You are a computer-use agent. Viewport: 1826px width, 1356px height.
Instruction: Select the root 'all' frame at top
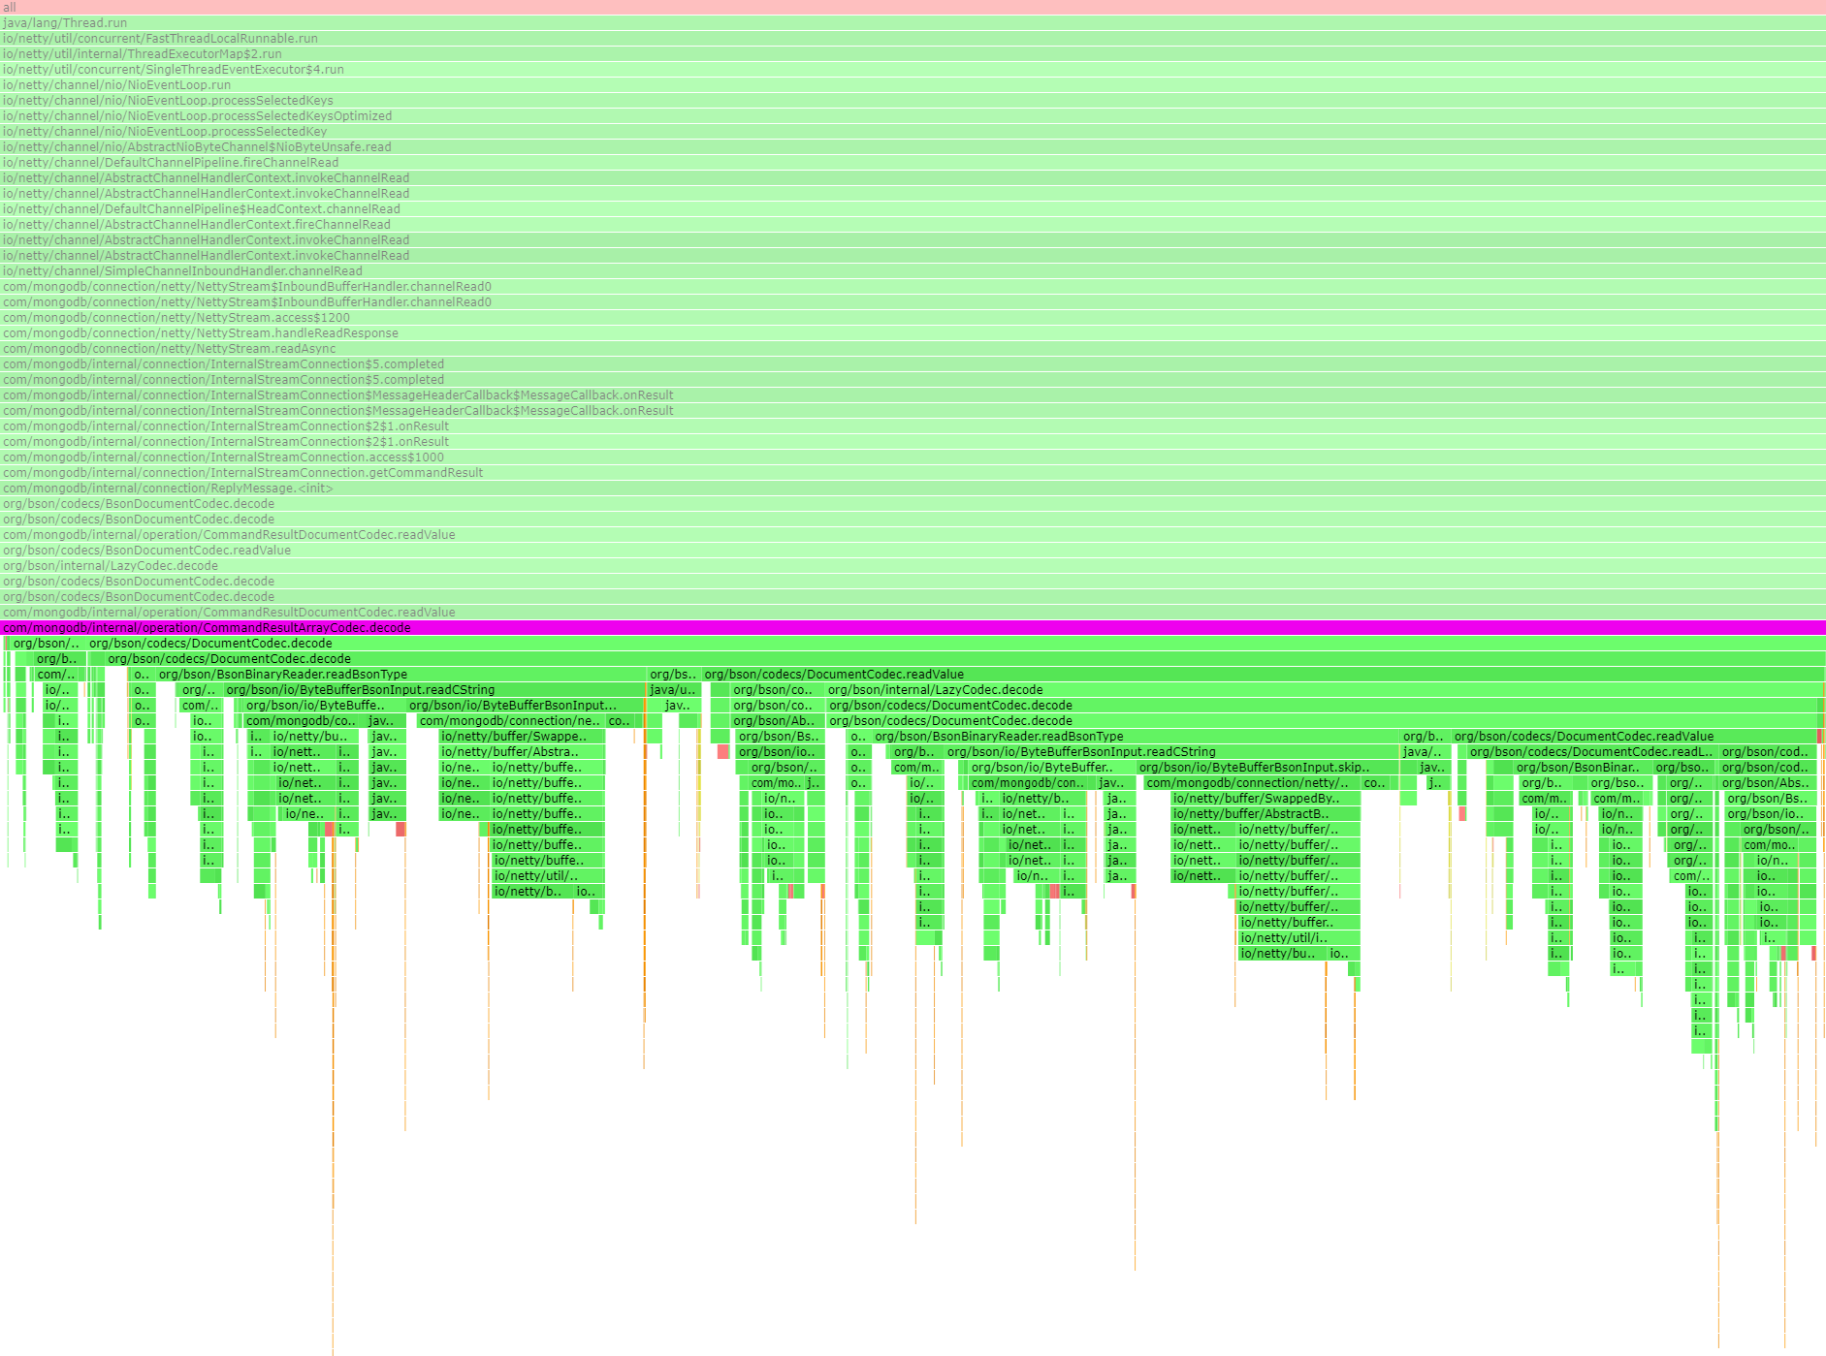912,7
